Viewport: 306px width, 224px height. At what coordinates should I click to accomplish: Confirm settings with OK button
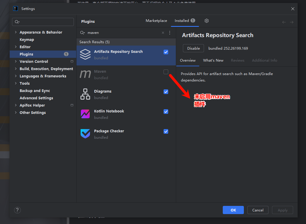(233, 210)
